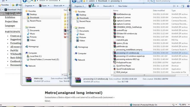Select PvrExplorerPro.exe application icon

(115, 62)
